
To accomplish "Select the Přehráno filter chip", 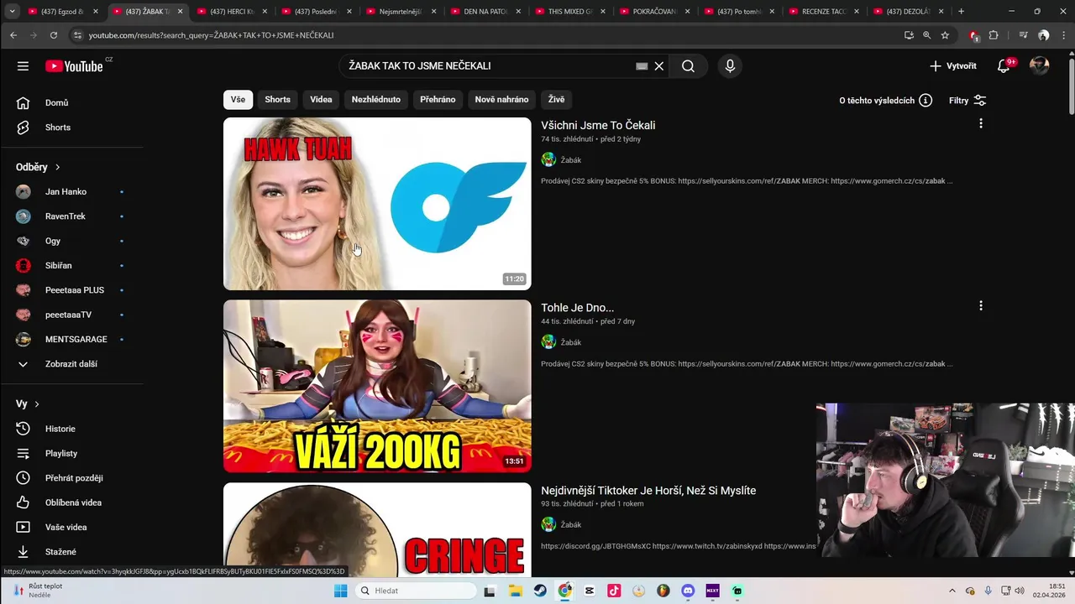I will click(x=438, y=99).
